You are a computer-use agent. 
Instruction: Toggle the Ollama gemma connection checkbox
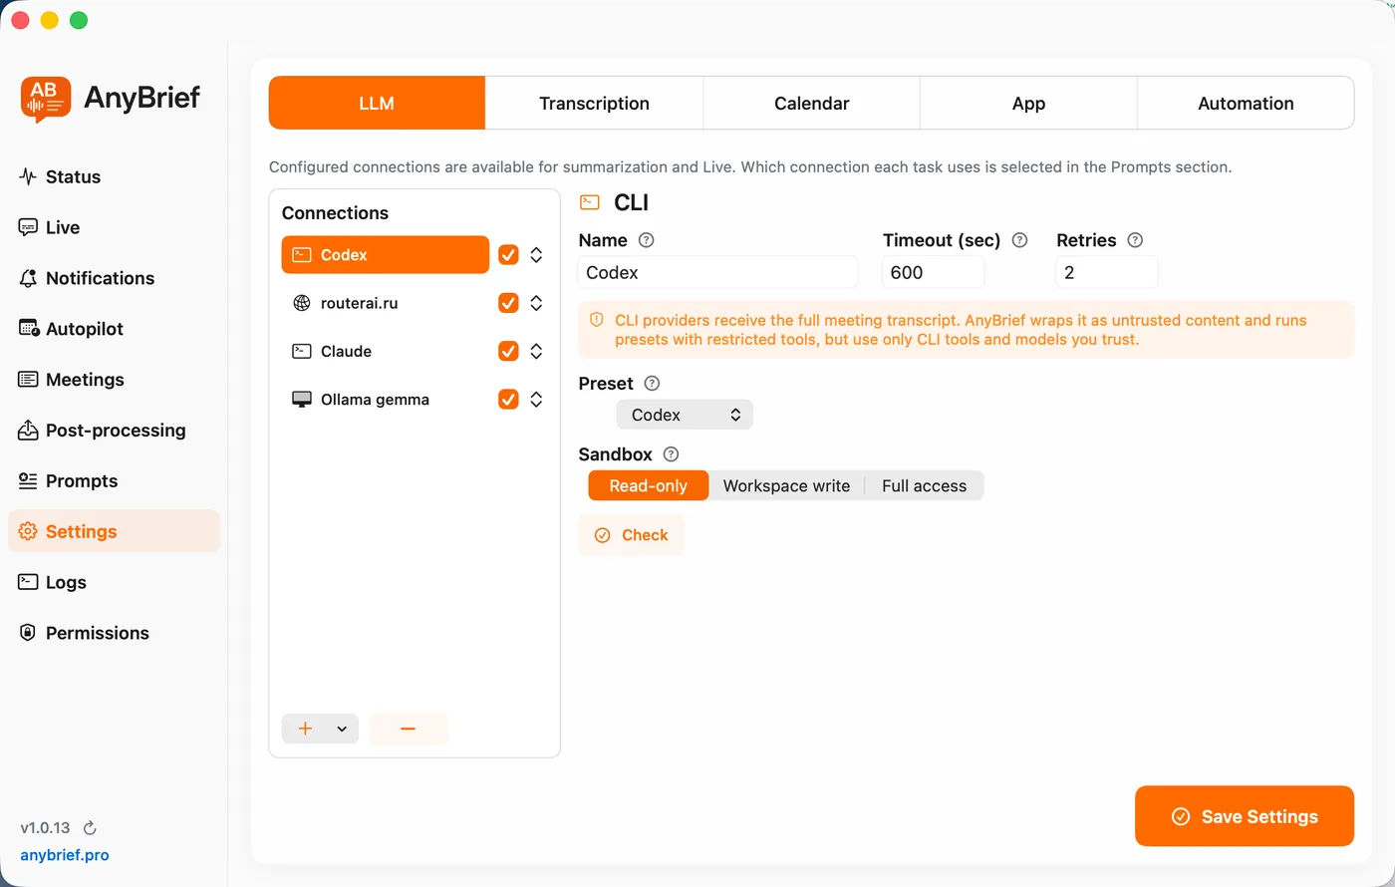(x=508, y=399)
